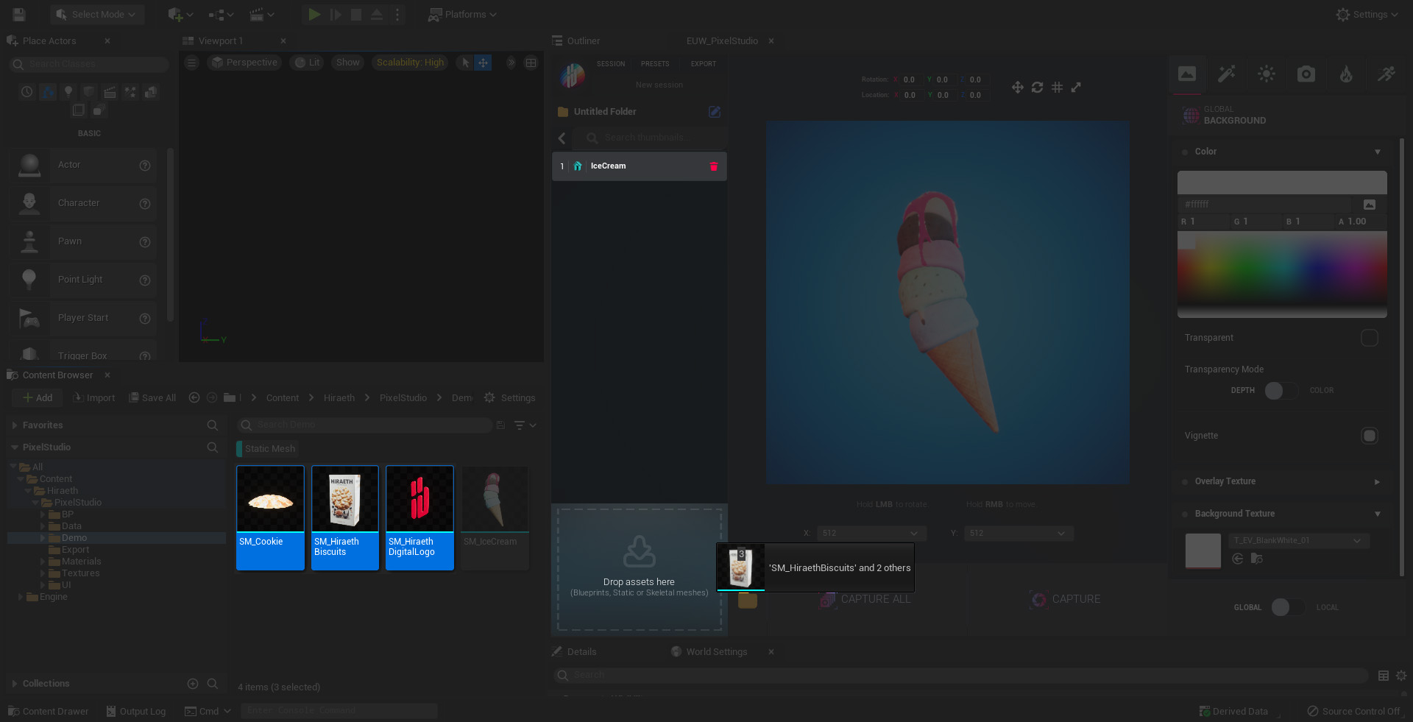Enable the Color section radio dot
Image resolution: width=1413 pixels, height=722 pixels.
coord(1185,152)
